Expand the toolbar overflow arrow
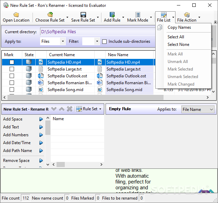The width and height of the screenshot is (218, 203). tap(215, 22)
